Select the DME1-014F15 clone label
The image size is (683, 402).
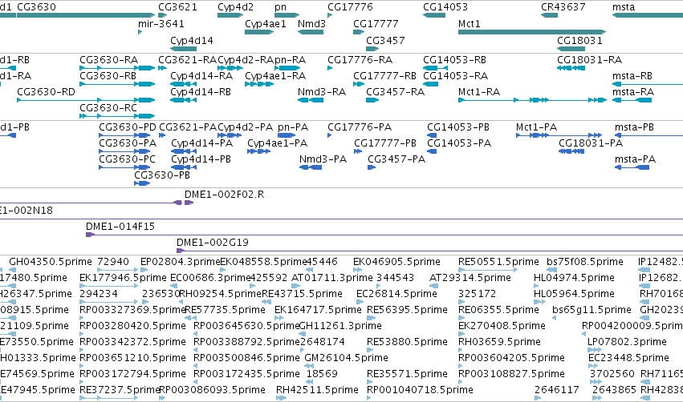[120, 227]
